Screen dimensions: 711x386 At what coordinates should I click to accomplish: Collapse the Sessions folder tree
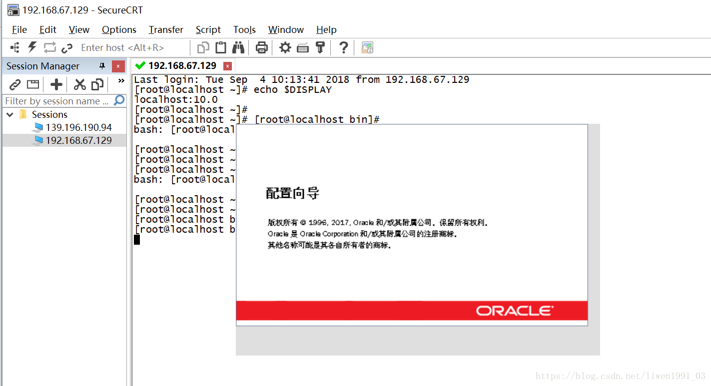[10, 115]
